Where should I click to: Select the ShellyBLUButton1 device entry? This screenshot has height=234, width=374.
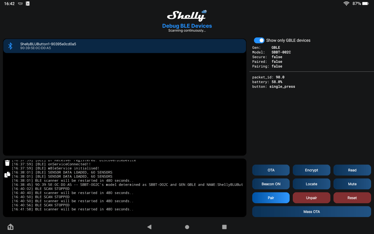click(125, 46)
